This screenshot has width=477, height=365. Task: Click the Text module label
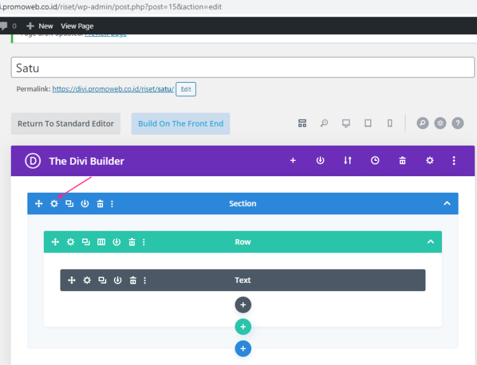[x=243, y=280]
